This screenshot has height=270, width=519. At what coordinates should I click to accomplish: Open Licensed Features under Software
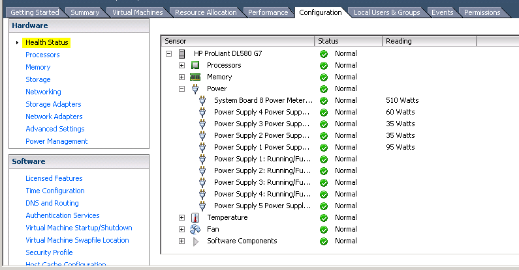point(54,178)
